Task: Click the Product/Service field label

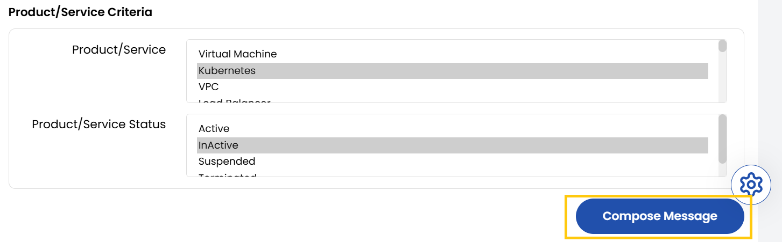Action: click(119, 50)
